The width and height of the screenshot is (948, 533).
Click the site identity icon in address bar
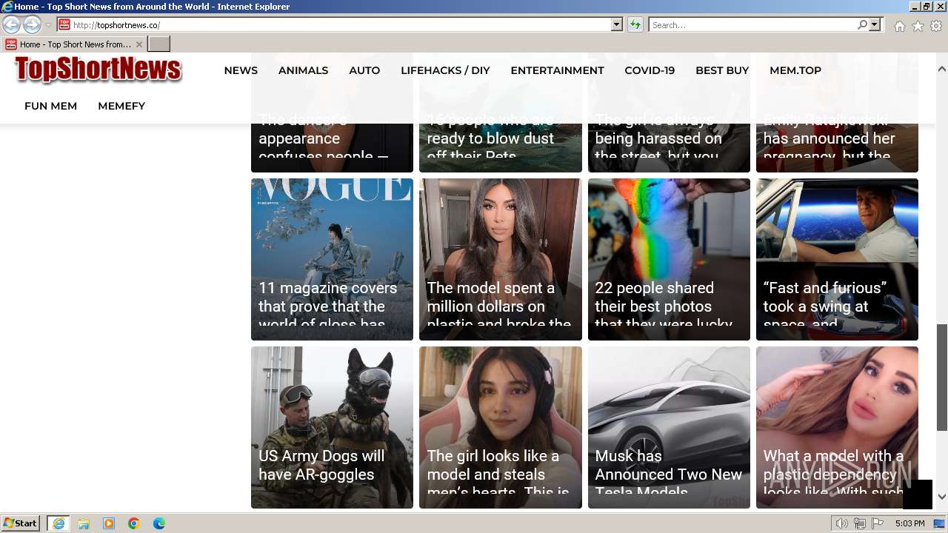point(64,25)
